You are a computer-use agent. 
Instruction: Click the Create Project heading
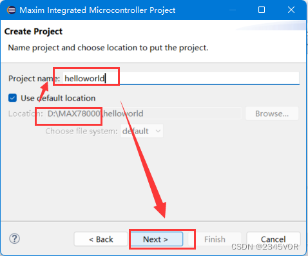click(34, 32)
